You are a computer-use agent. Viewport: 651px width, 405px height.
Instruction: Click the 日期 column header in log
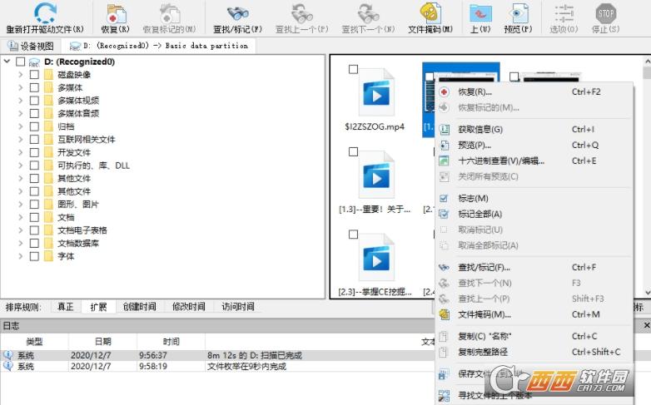pyautogui.click(x=102, y=342)
